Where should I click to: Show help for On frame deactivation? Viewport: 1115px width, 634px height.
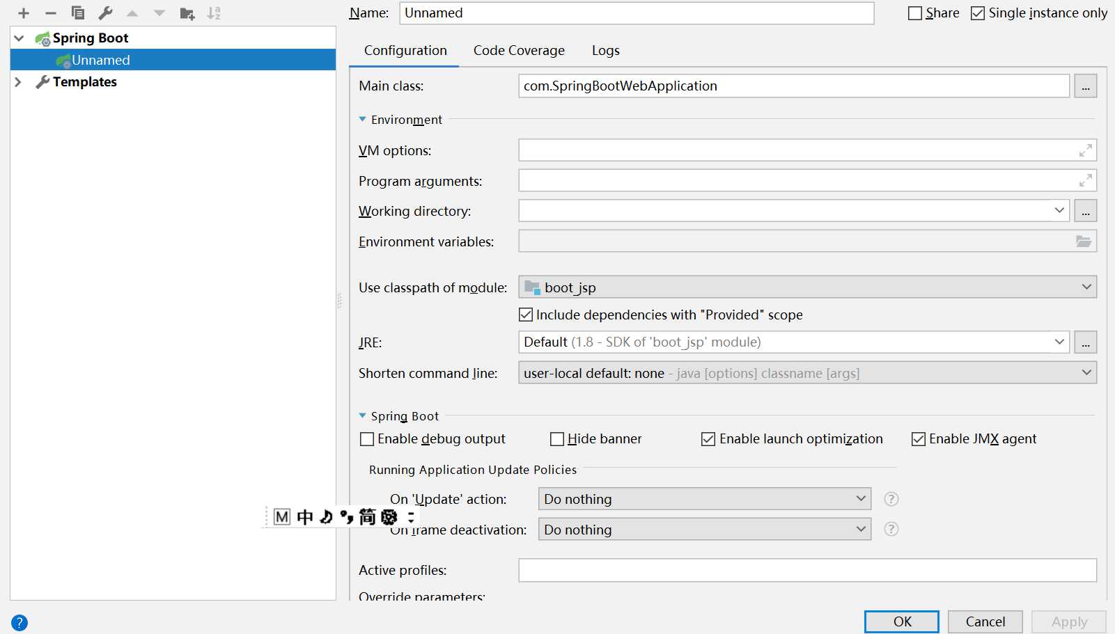[x=891, y=529]
